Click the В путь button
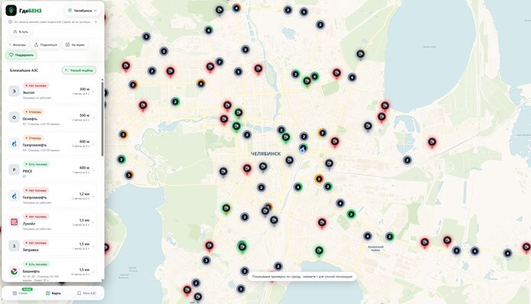This screenshot has height=304, width=531. point(21,32)
